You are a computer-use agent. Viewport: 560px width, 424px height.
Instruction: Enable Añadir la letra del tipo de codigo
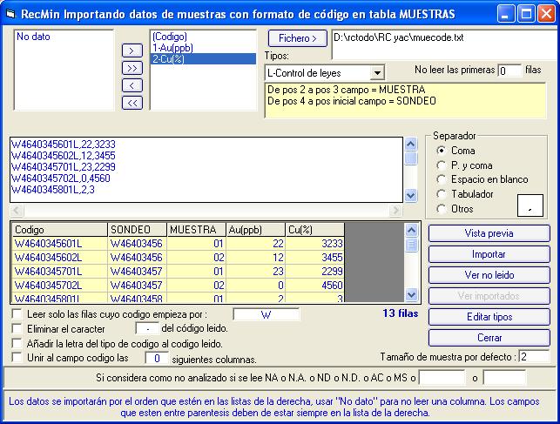[x=17, y=344]
